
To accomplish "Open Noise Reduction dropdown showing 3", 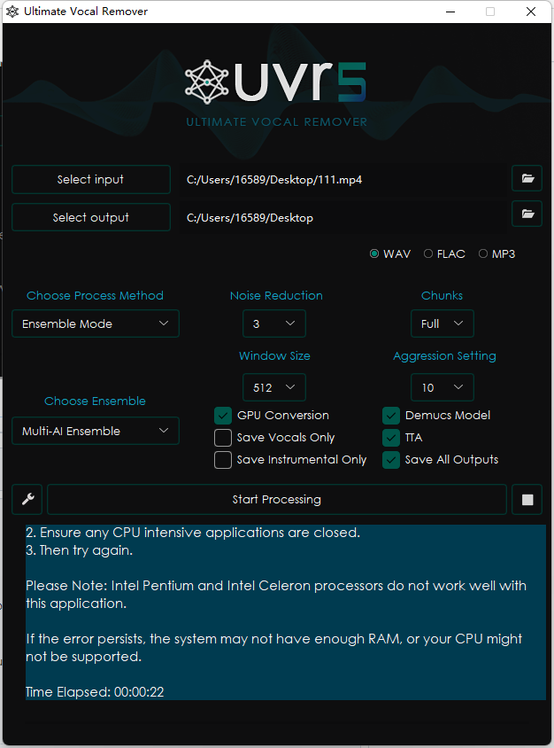I will [x=274, y=323].
